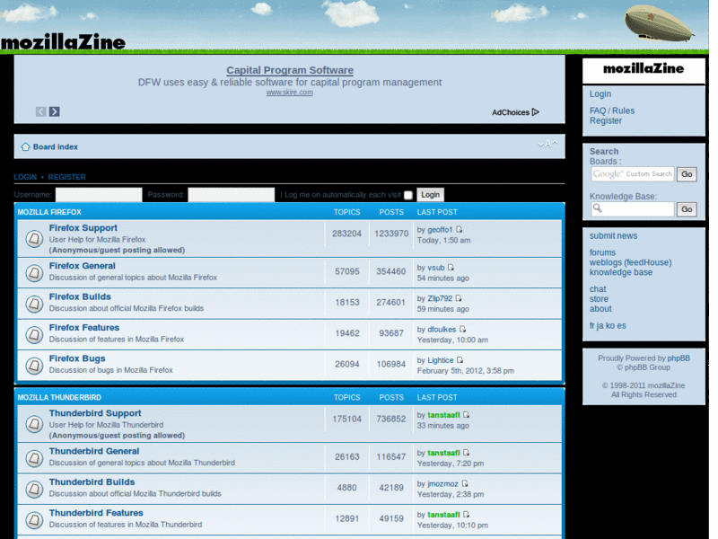Screen dimensions: 718x539
Task: View latest post icon next to geoffo1
Action: click(459, 230)
